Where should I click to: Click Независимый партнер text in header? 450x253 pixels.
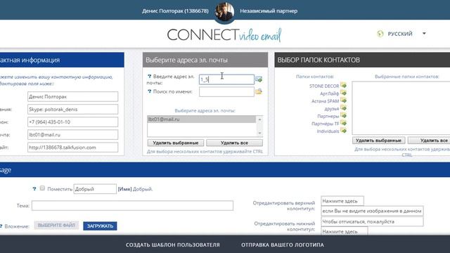click(269, 11)
